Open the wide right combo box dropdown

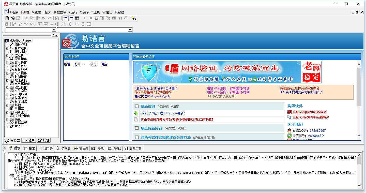point(130,30)
